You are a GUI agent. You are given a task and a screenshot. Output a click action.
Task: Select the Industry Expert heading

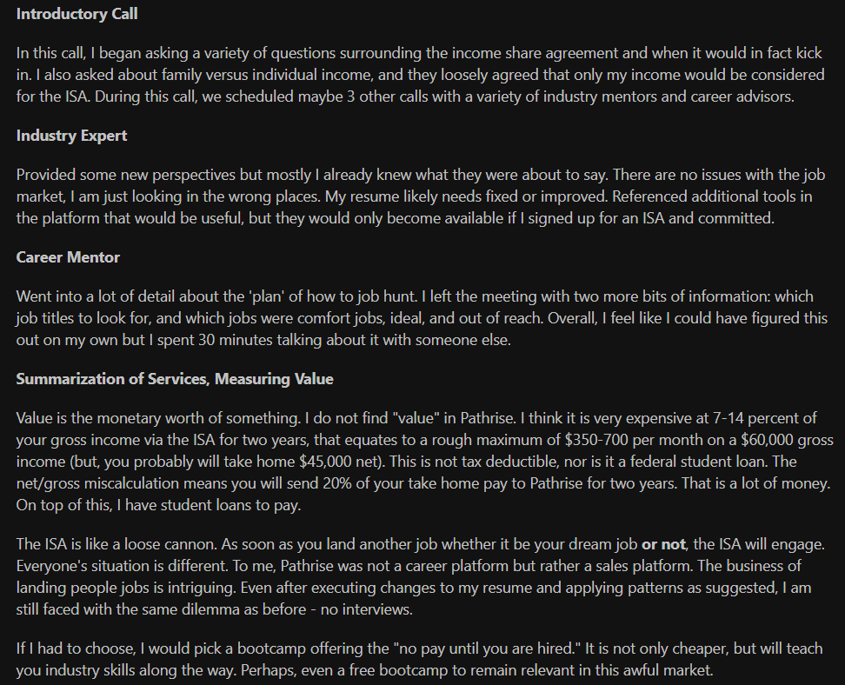71,136
